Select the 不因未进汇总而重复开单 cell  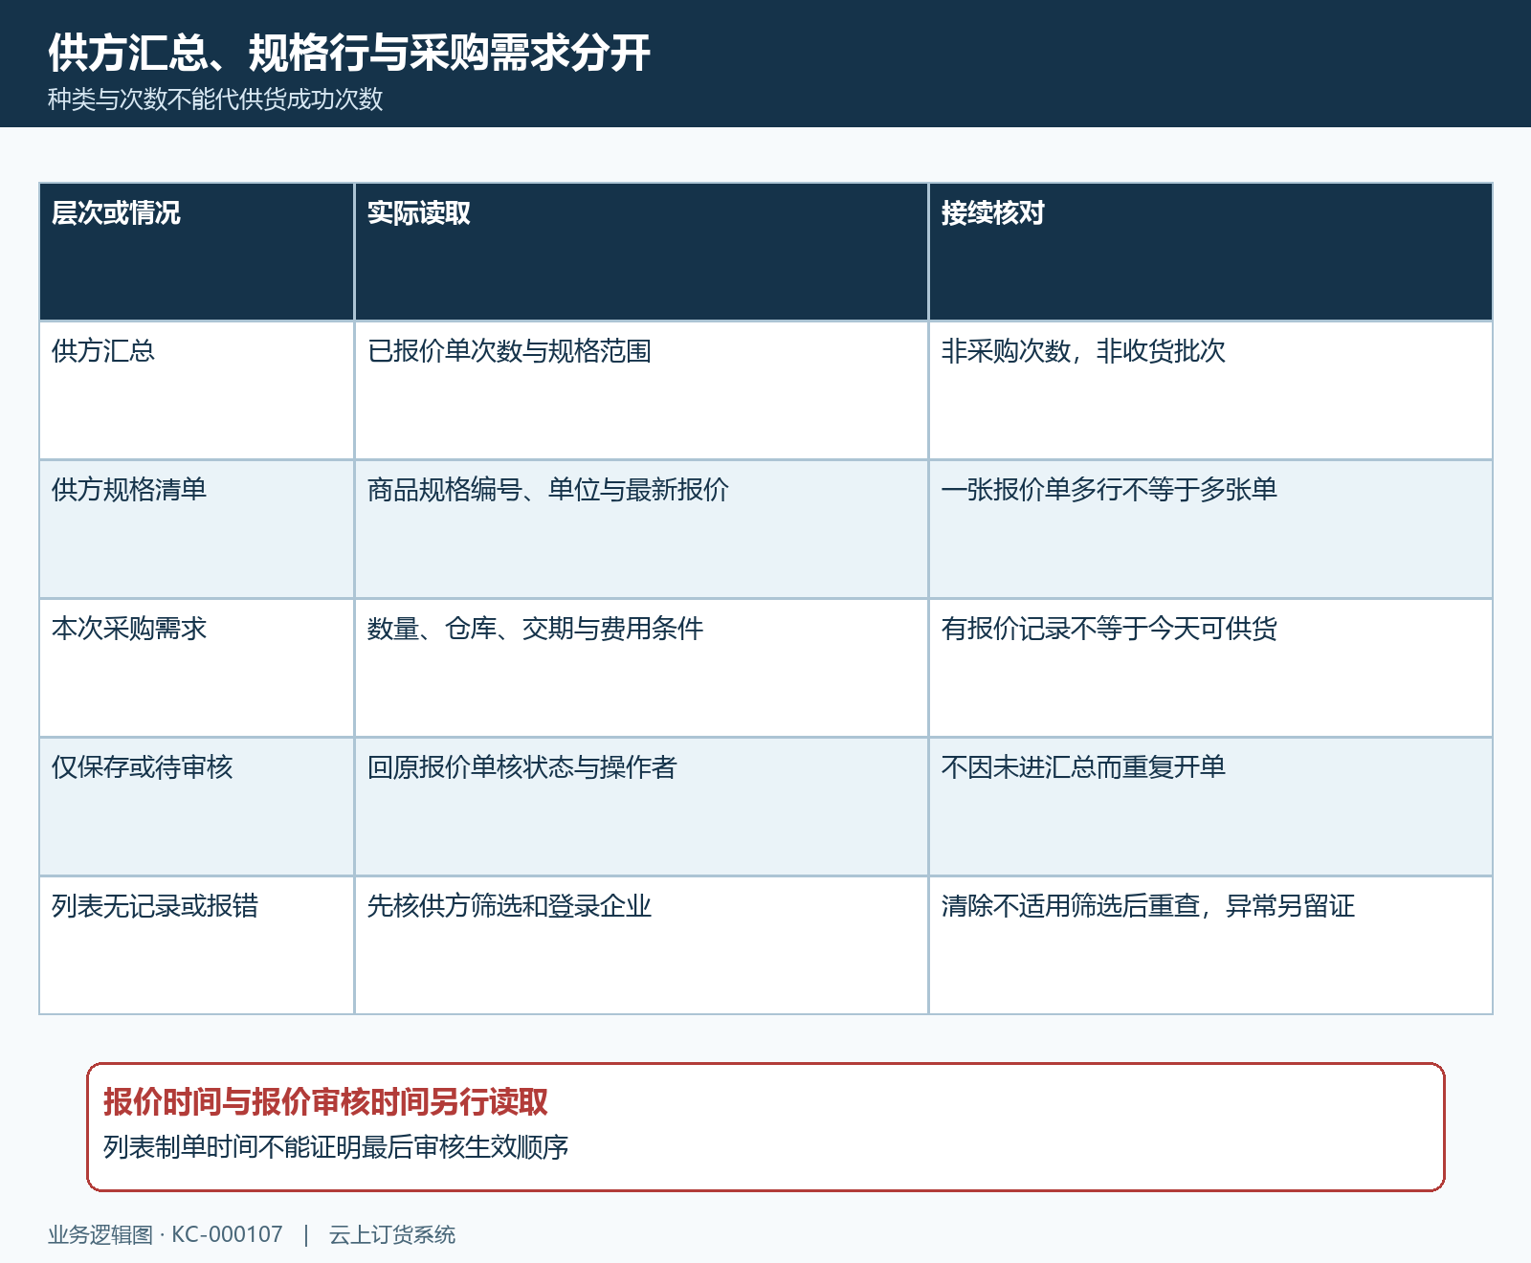1210,807
